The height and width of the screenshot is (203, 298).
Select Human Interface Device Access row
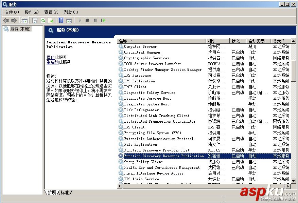tap(204, 173)
